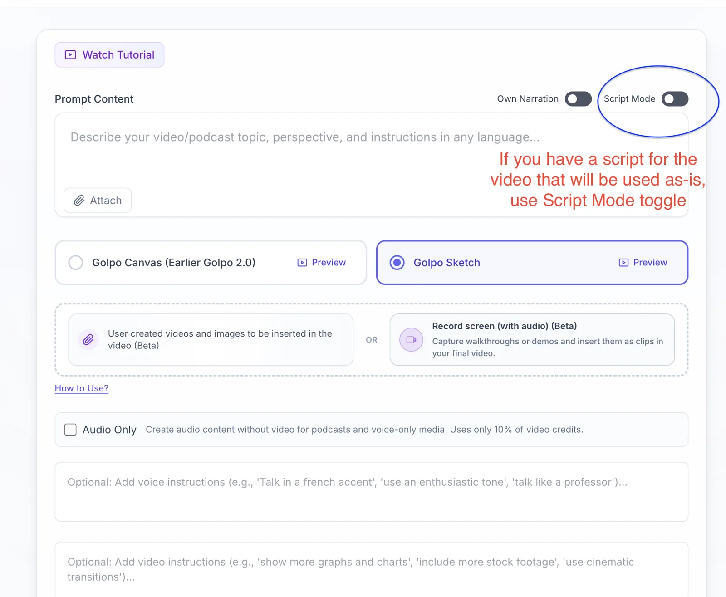Click the Golpo Canvas (Earlier Golpo 2.0) label
This screenshot has height=597, width=726.
pos(174,263)
